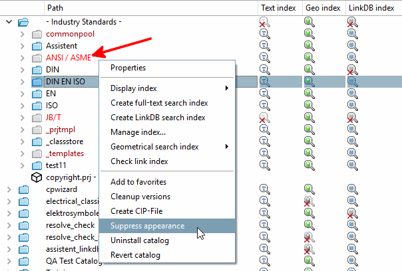Expand the cpwizard catalog node
402x271 pixels.
tap(9, 189)
